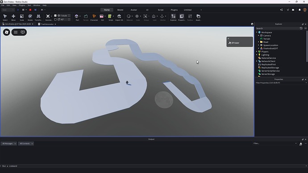308x173 pixels.
Task: Open the notifications bell
Action: click(300, 10)
